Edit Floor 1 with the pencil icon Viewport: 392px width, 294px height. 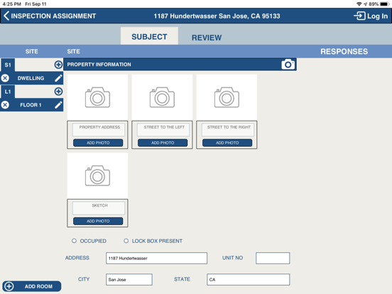tap(58, 105)
